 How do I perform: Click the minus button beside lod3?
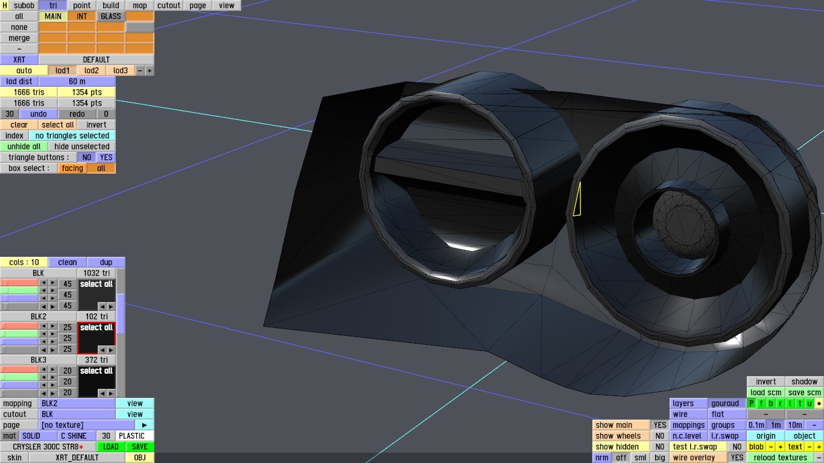141,71
